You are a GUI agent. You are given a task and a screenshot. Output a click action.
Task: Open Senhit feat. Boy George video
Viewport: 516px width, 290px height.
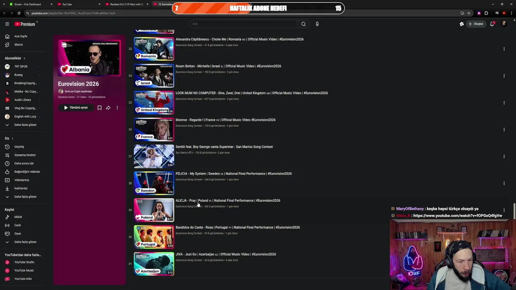coord(224,147)
